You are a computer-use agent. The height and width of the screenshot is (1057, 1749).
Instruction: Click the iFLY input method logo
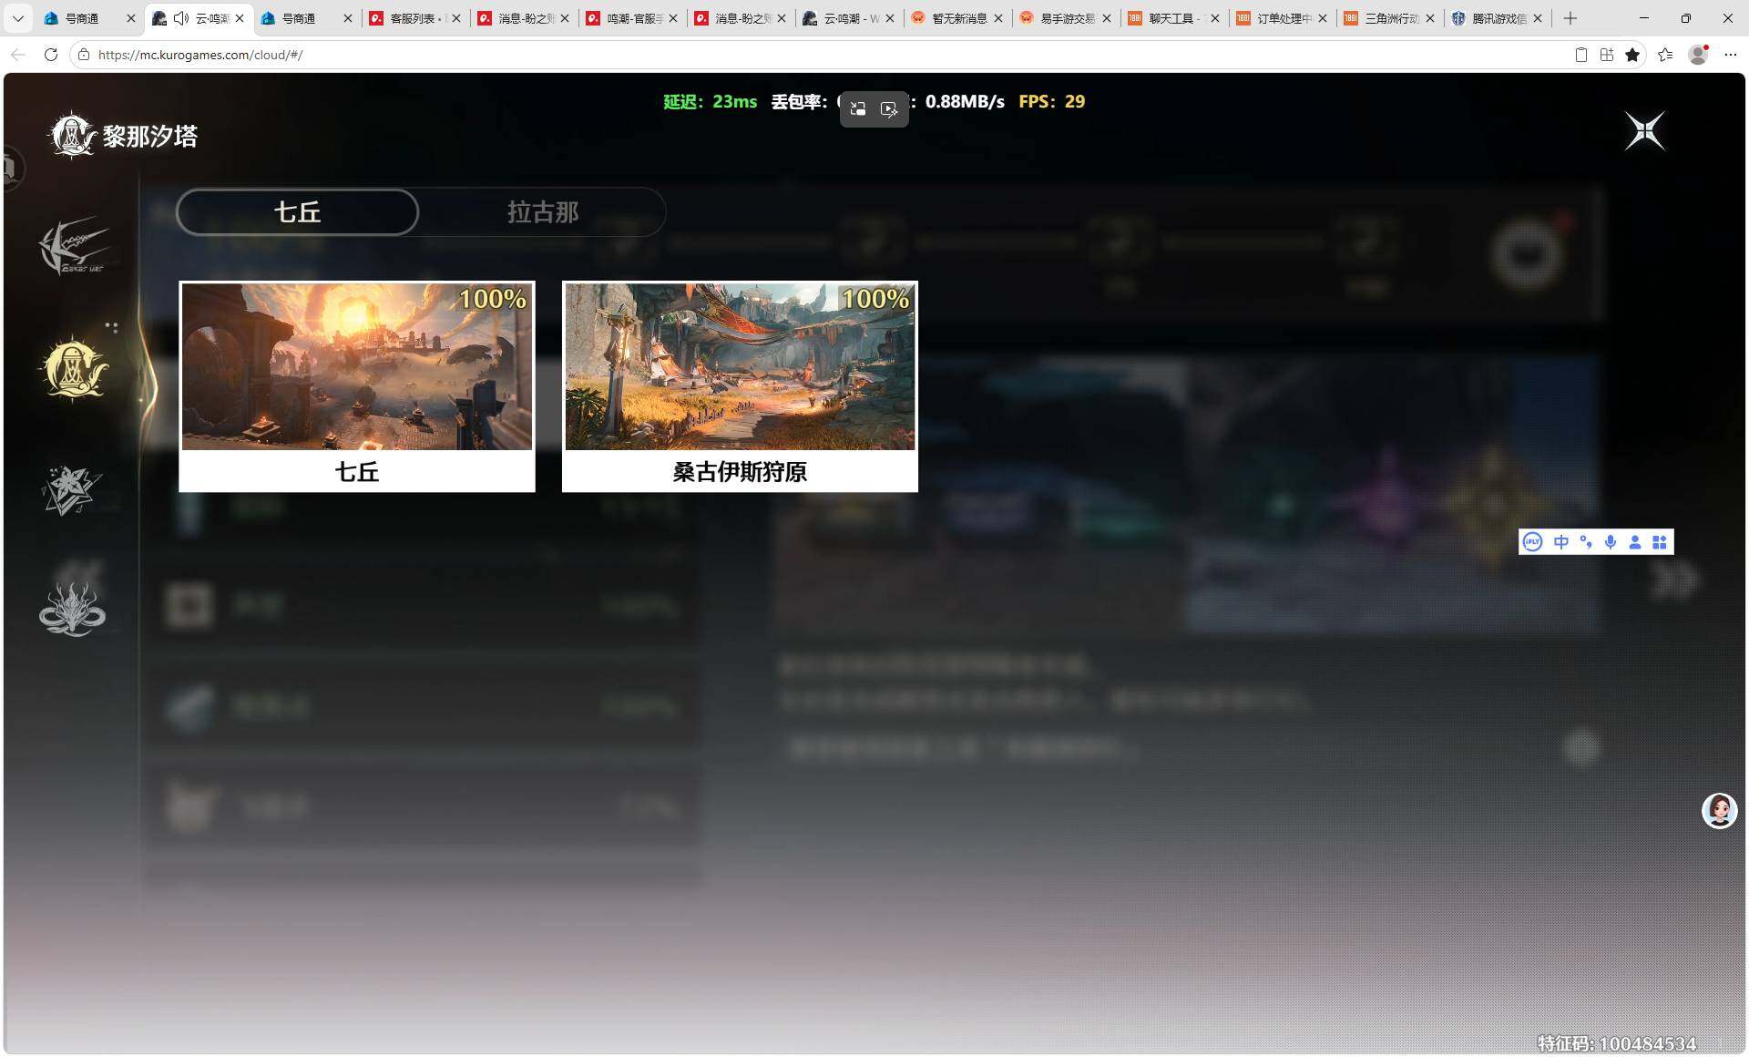point(1532,542)
